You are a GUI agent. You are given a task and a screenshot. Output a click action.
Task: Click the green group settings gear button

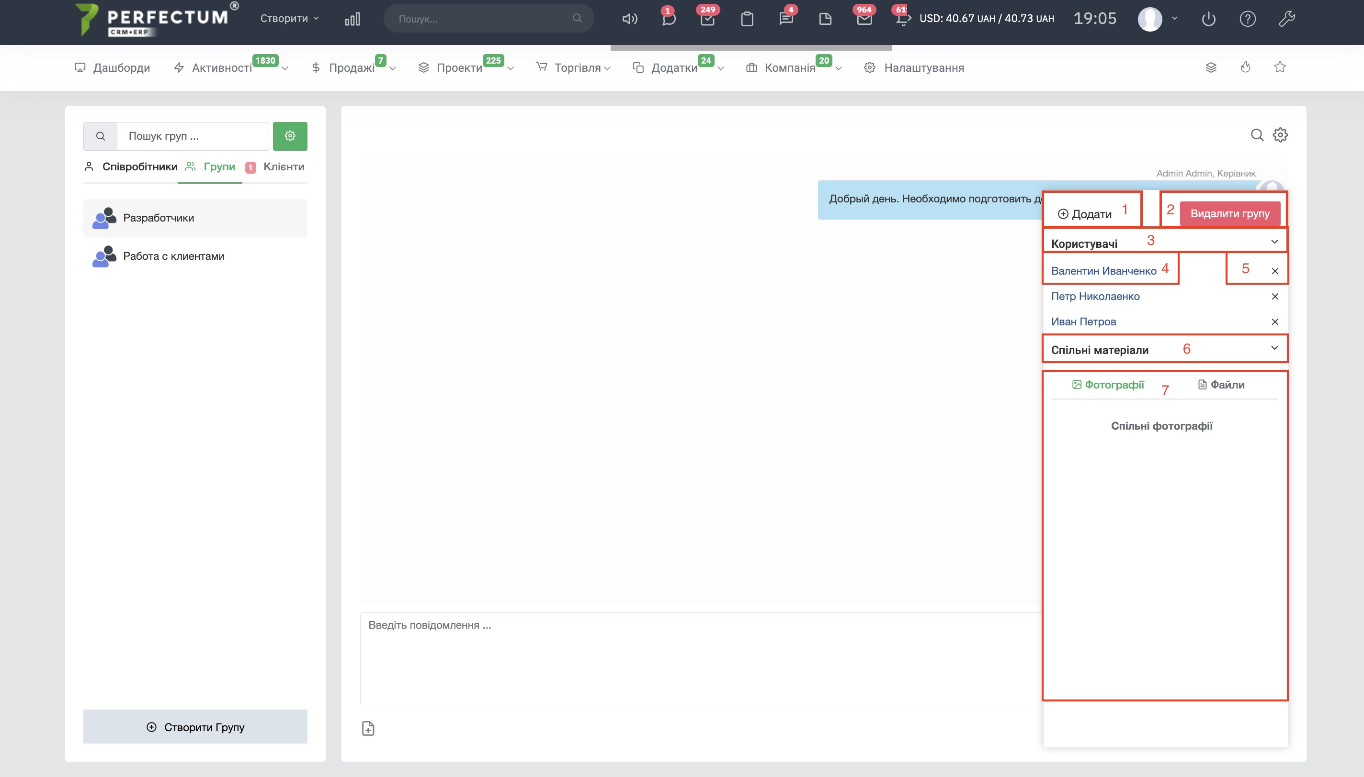[x=290, y=136]
